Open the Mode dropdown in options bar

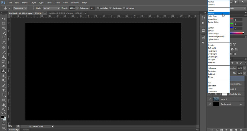click(51, 8)
